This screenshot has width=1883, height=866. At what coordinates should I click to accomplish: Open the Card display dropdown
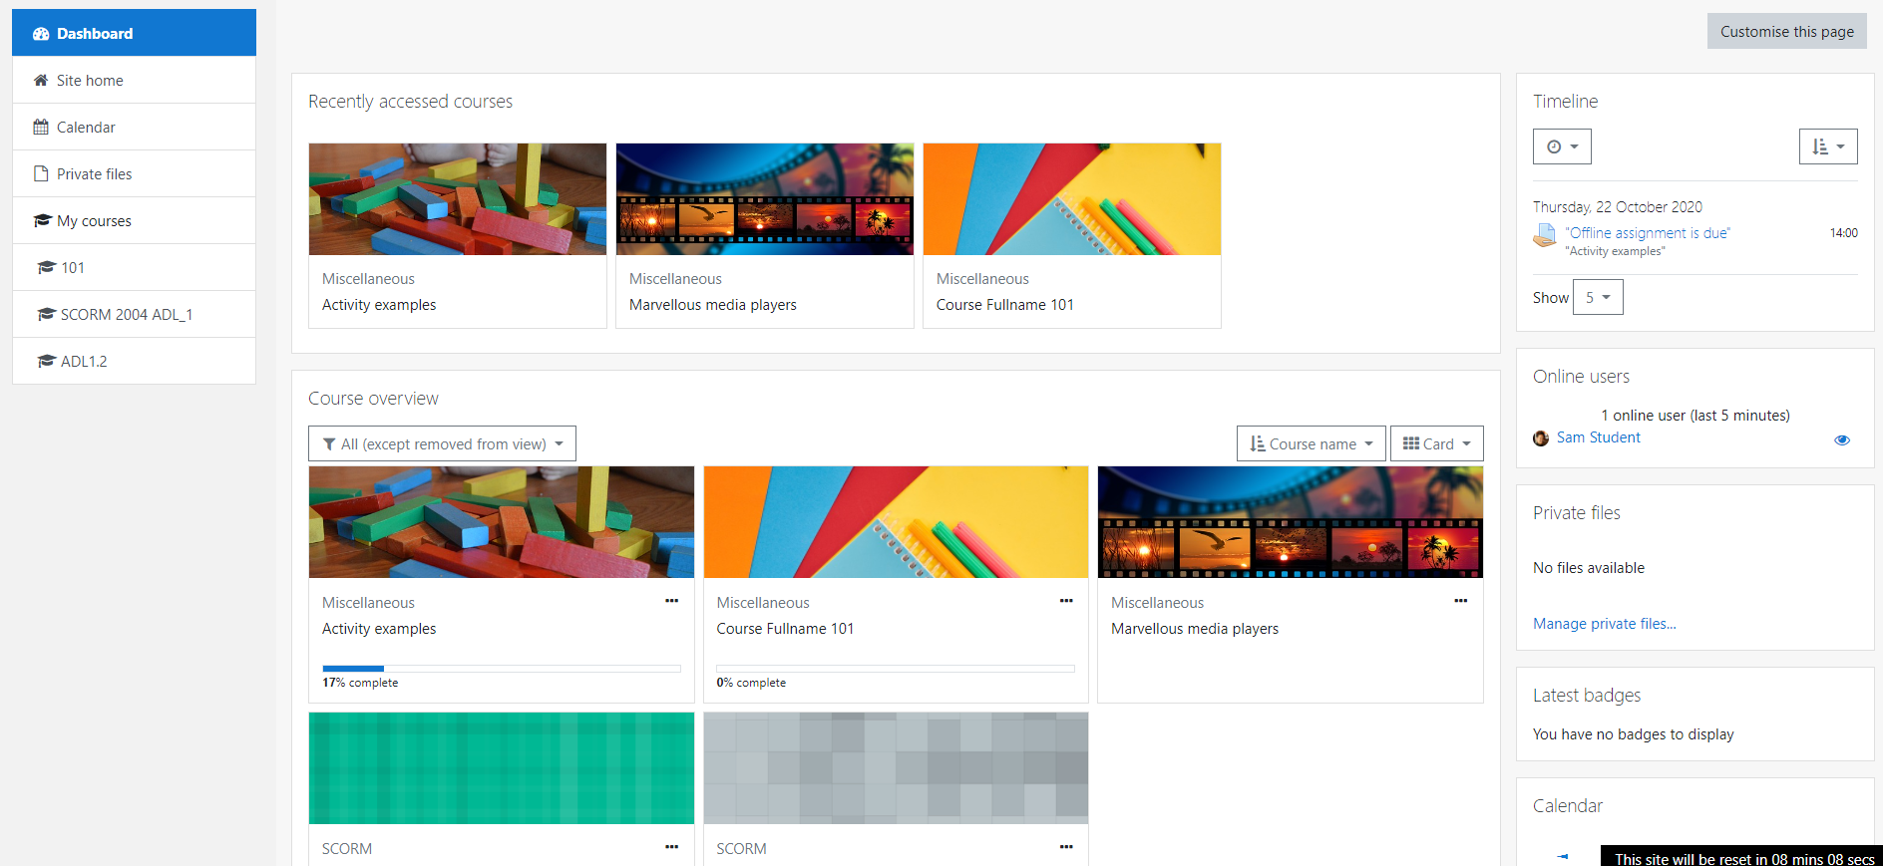(1437, 443)
